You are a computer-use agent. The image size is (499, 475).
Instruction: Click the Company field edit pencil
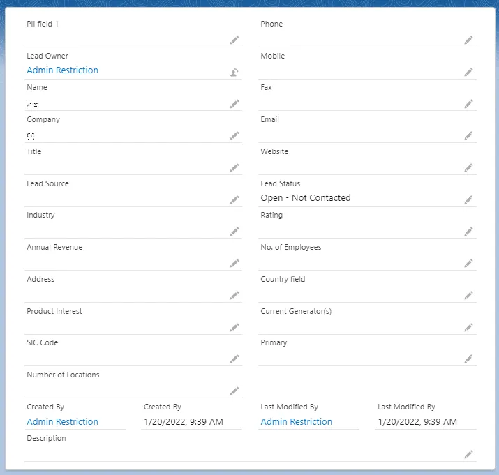tap(234, 136)
